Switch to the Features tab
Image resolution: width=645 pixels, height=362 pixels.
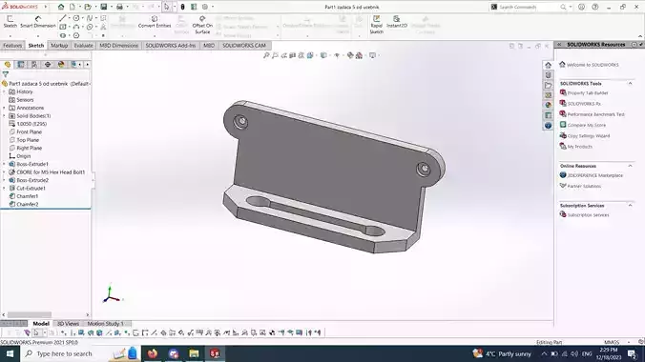click(12, 46)
